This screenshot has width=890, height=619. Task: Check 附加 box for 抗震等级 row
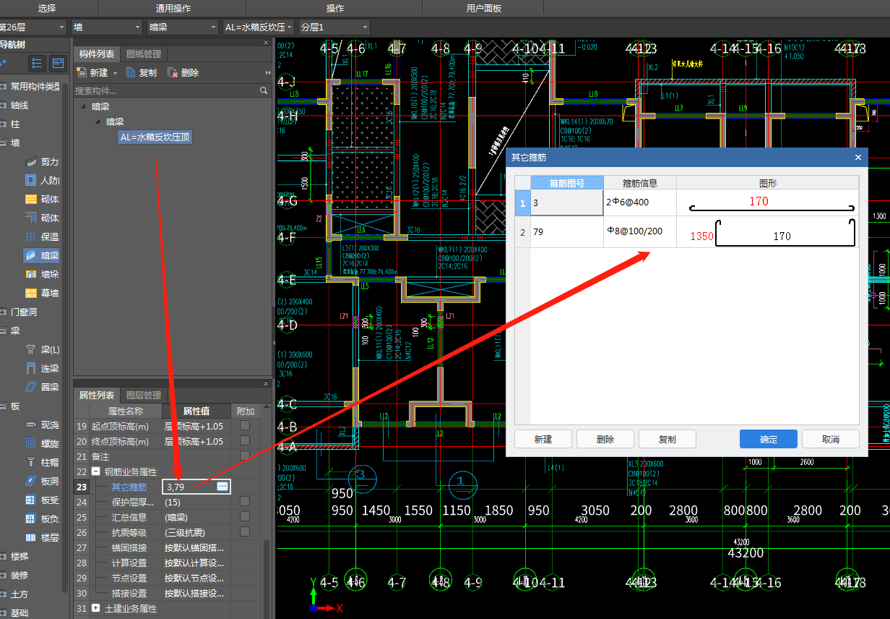tap(245, 532)
